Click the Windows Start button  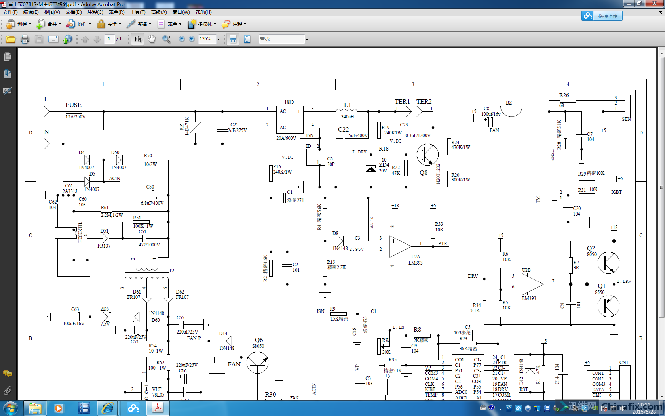[10, 408]
